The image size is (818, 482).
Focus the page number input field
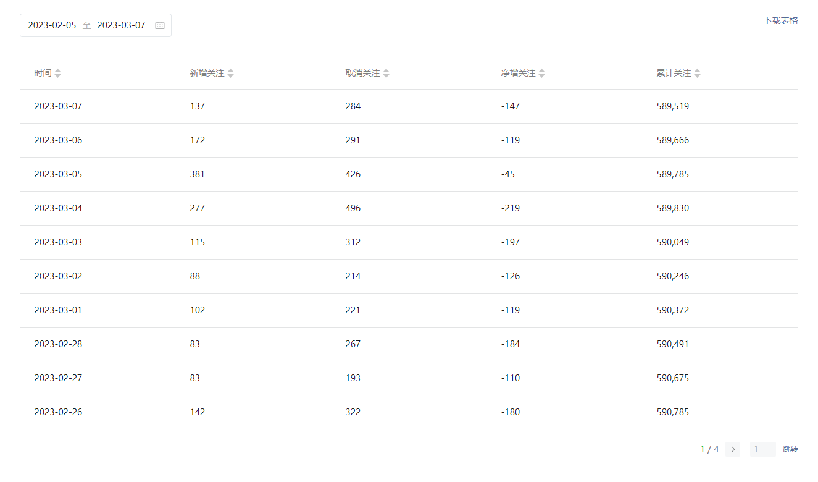pos(762,449)
